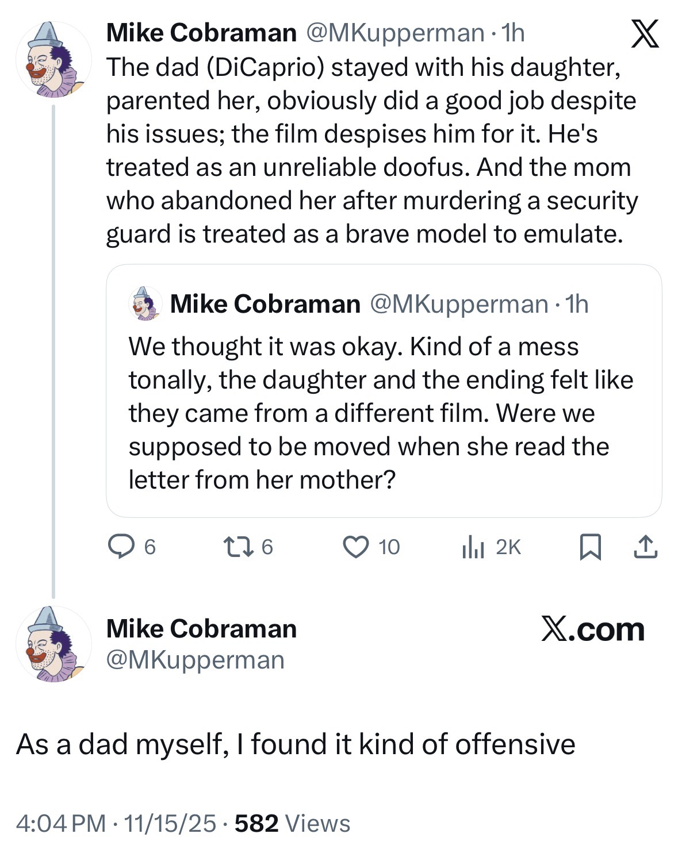Click the reply comment icon
The image size is (678, 849).
click(x=120, y=547)
